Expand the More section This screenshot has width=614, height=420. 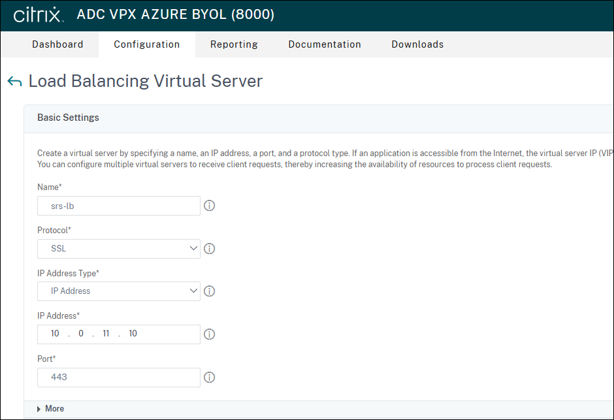pos(51,409)
